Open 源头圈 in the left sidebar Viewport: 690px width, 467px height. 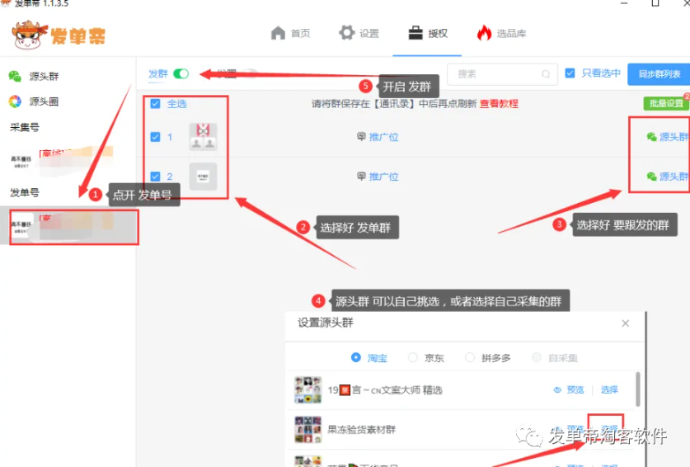pos(35,101)
